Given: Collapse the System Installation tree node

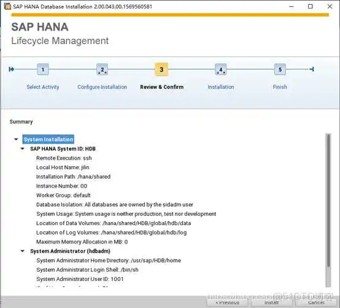Looking at the screenshot, I should 16,139.
